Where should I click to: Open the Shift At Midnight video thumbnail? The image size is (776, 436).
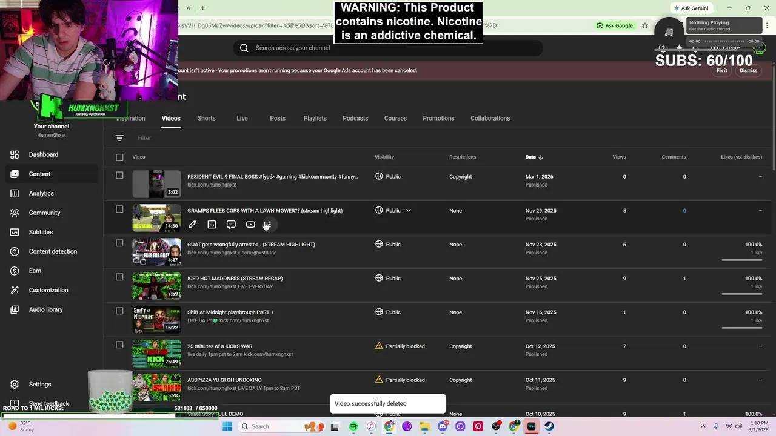click(156, 319)
